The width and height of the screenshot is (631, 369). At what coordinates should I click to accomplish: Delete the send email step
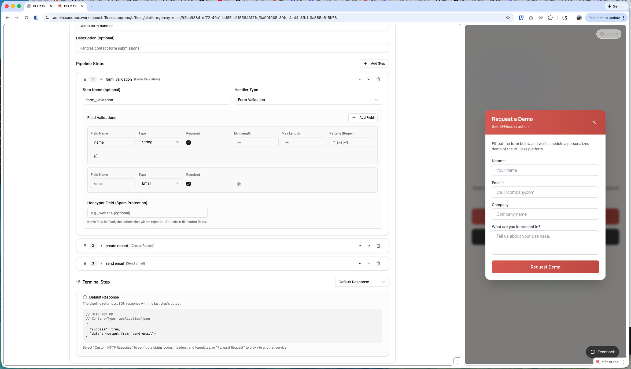point(378,263)
